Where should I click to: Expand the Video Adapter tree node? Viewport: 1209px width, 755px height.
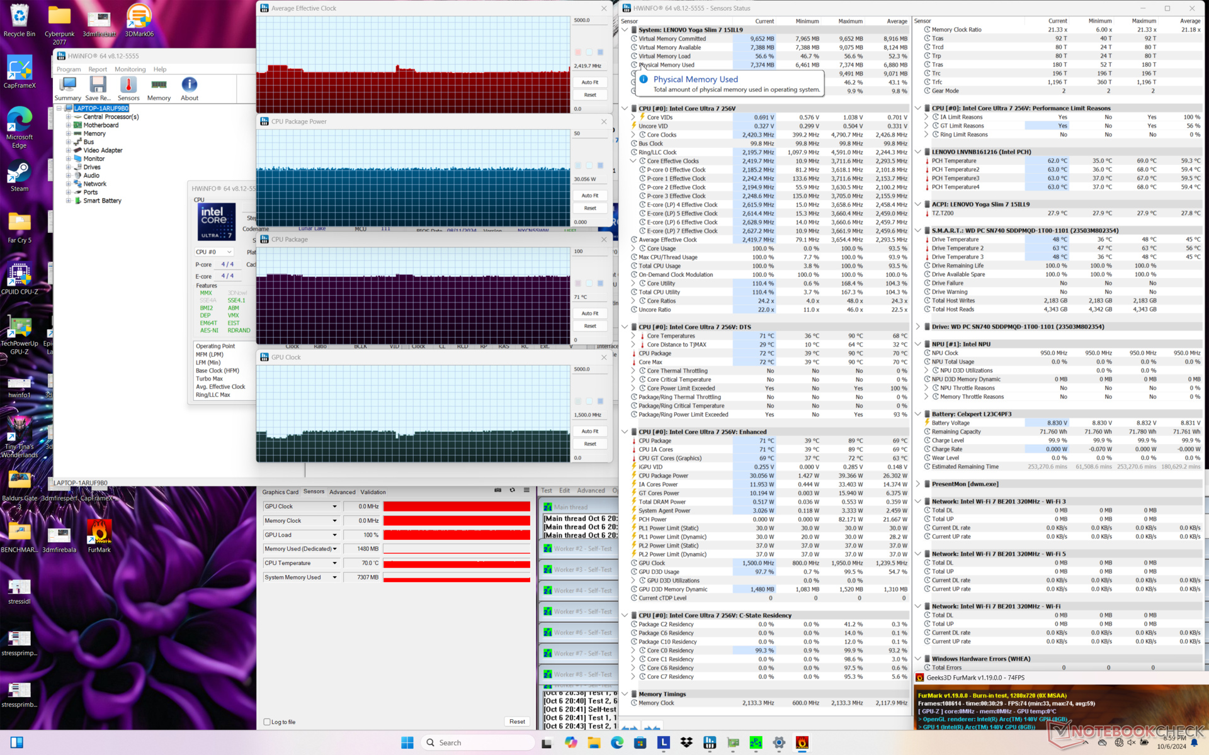[68, 150]
